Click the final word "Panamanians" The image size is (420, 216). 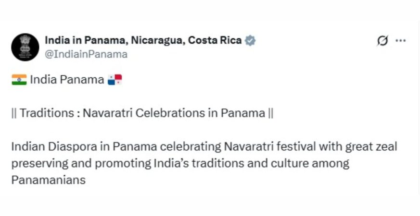49,180
